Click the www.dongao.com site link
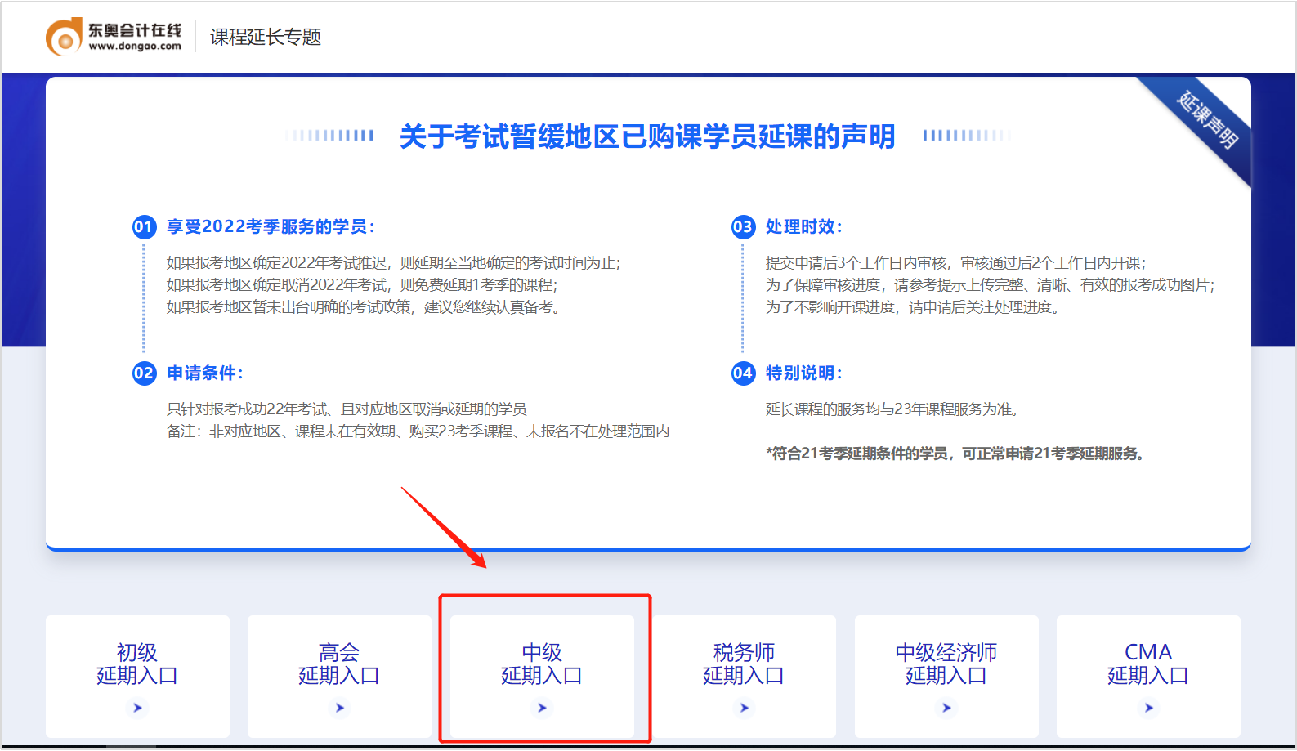 tap(135, 47)
